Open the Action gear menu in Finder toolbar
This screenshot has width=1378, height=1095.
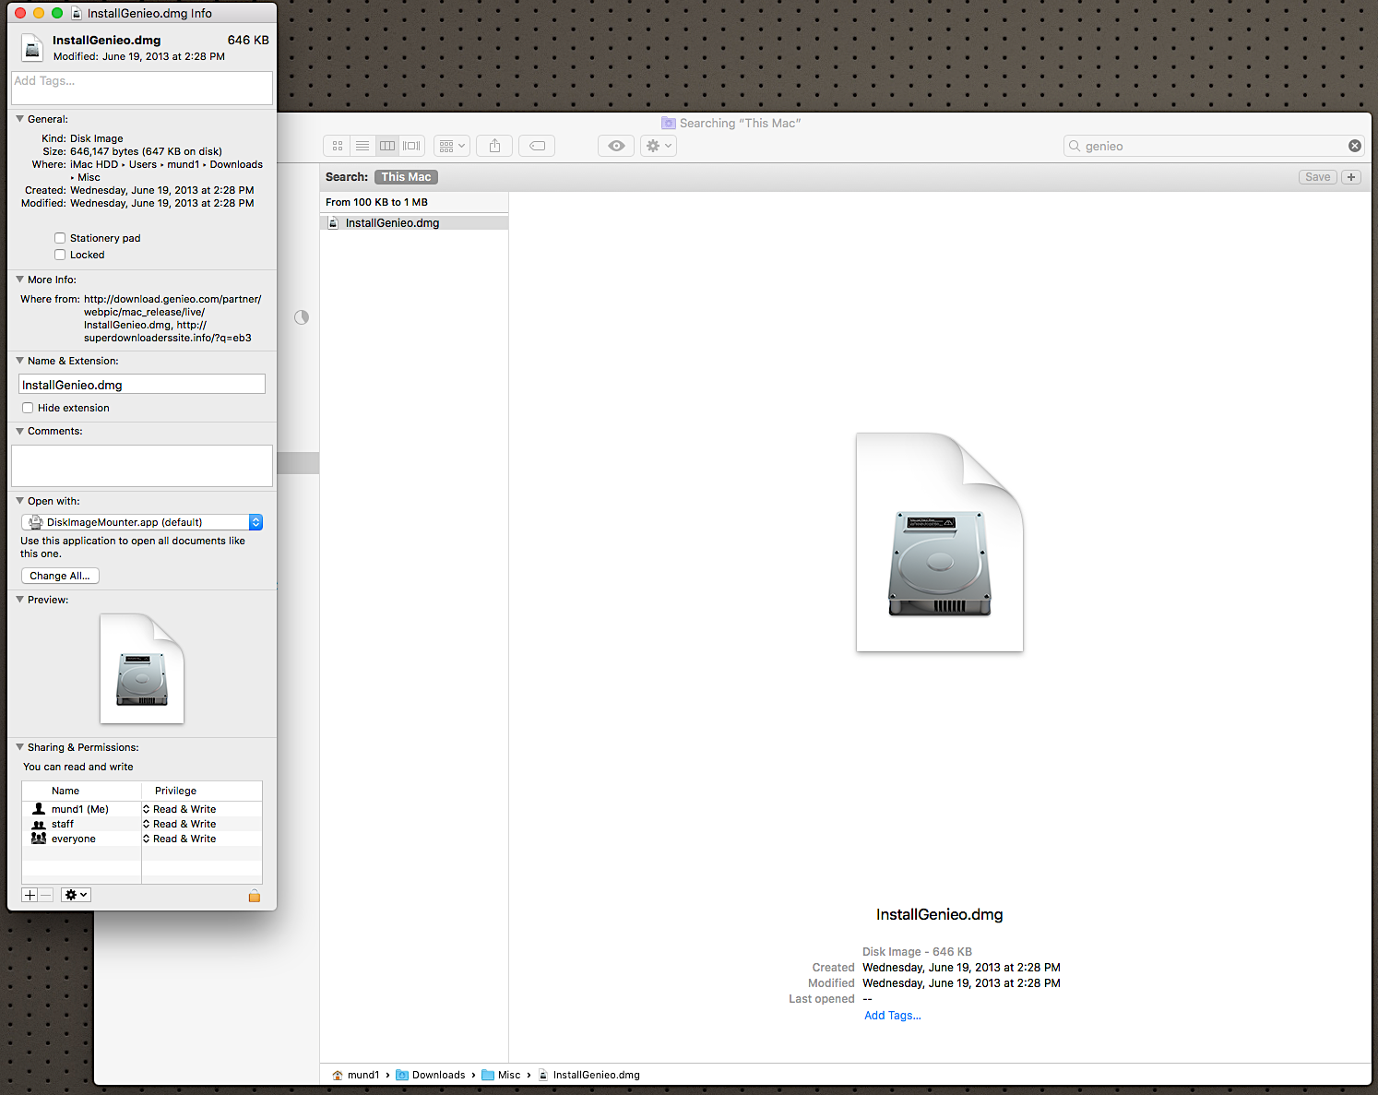pos(659,146)
